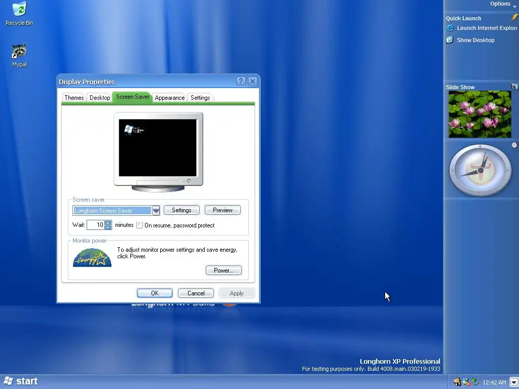Click the Show Desktop link text
Image resolution: width=519 pixels, height=389 pixels.
(x=475, y=40)
